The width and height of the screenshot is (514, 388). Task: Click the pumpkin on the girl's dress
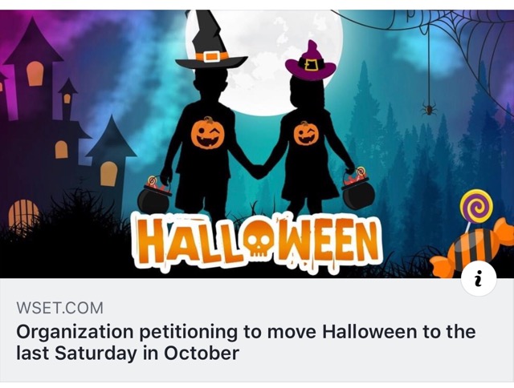click(306, 134)
